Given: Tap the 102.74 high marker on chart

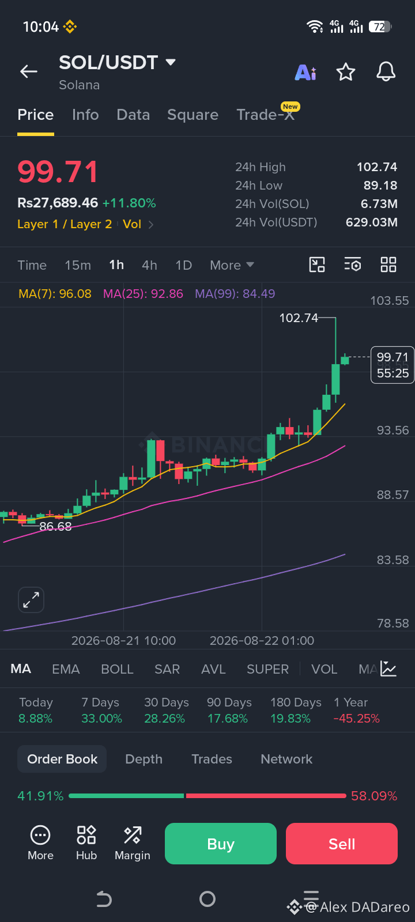Looking at the screenshot, I should (299, 318).
